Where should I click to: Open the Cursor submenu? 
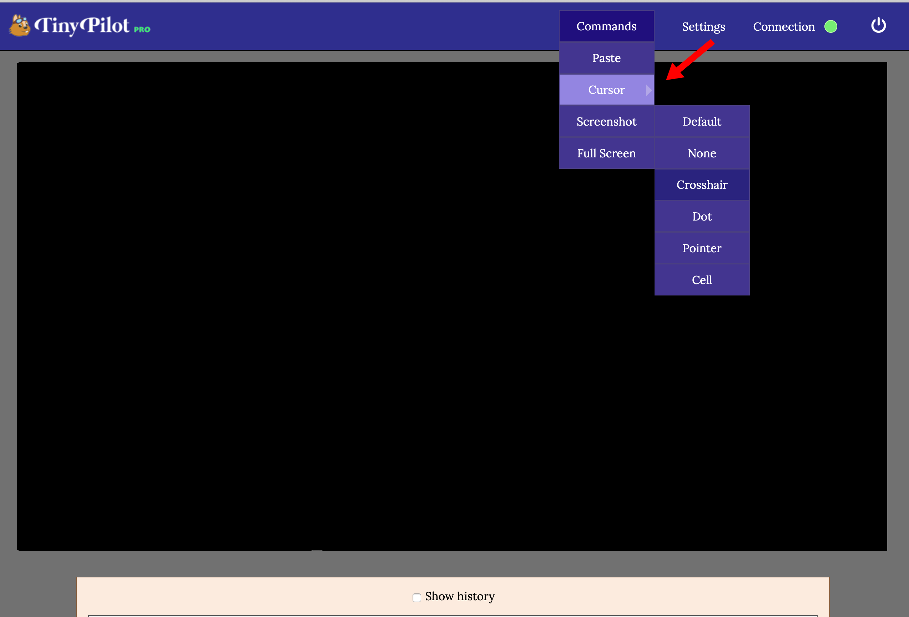[x=606, y=90]
